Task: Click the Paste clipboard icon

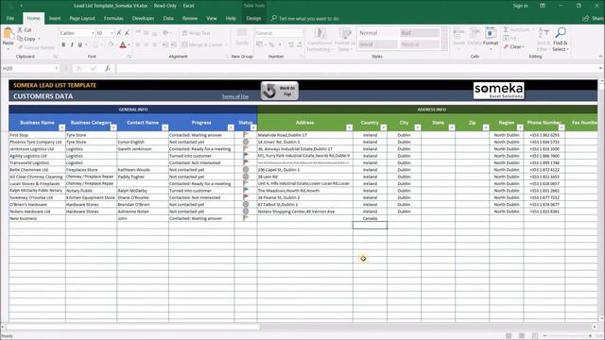Action: pyautogui.click(x=8, y=34)
